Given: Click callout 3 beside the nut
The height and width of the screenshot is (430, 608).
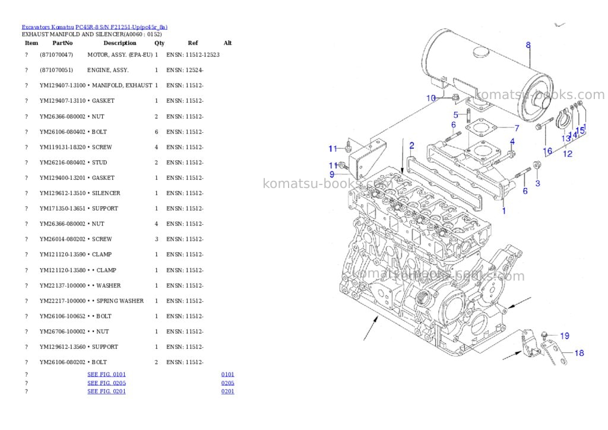Looking at the screenshot, I should tap(537, 183).
